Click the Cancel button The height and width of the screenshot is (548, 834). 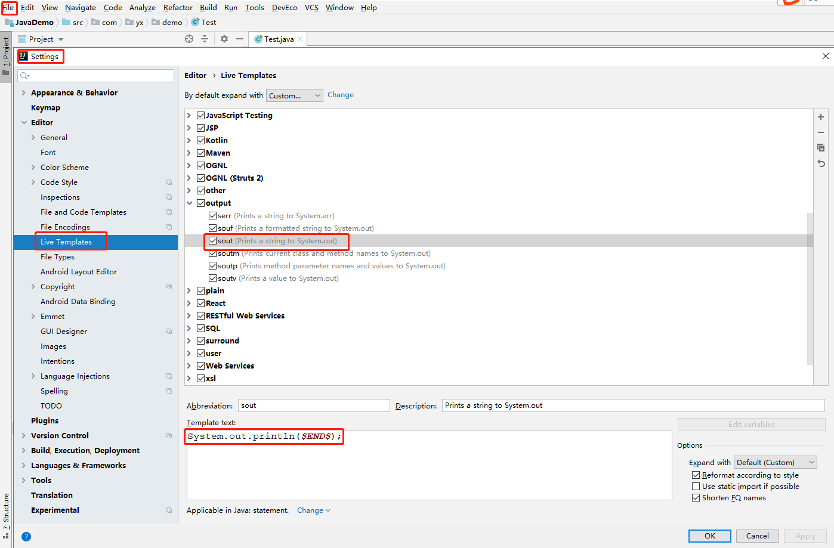[x=758, y=536]
